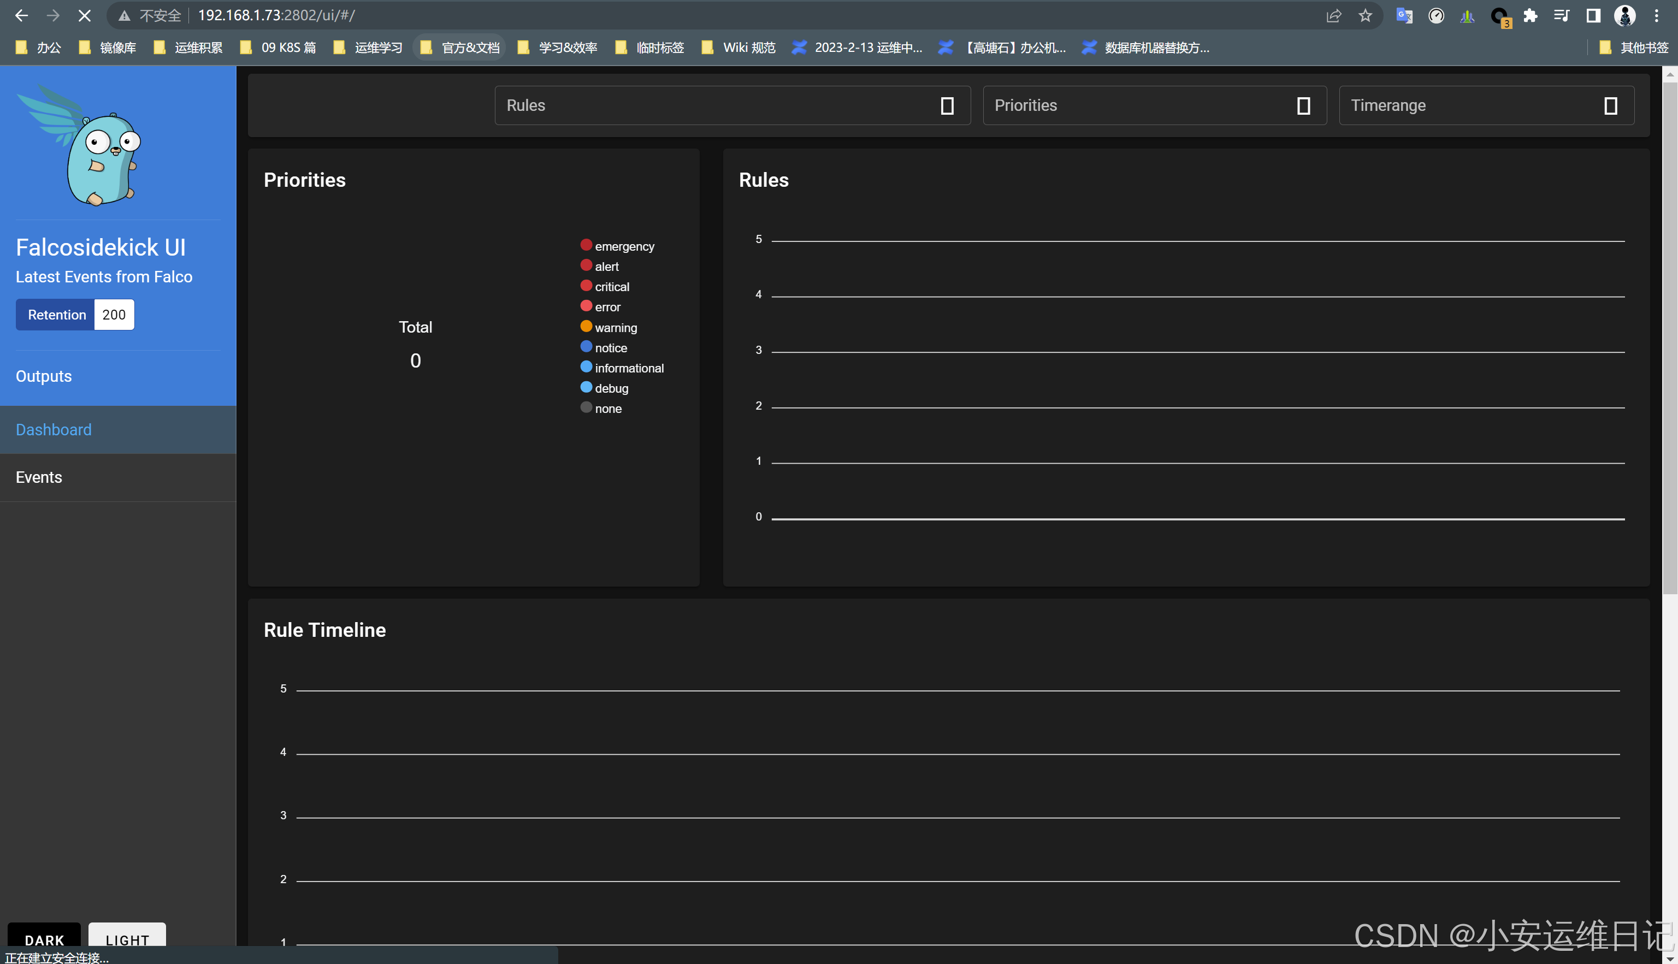Open the 运维积累 bookmark folder

[x=188, y=48]
